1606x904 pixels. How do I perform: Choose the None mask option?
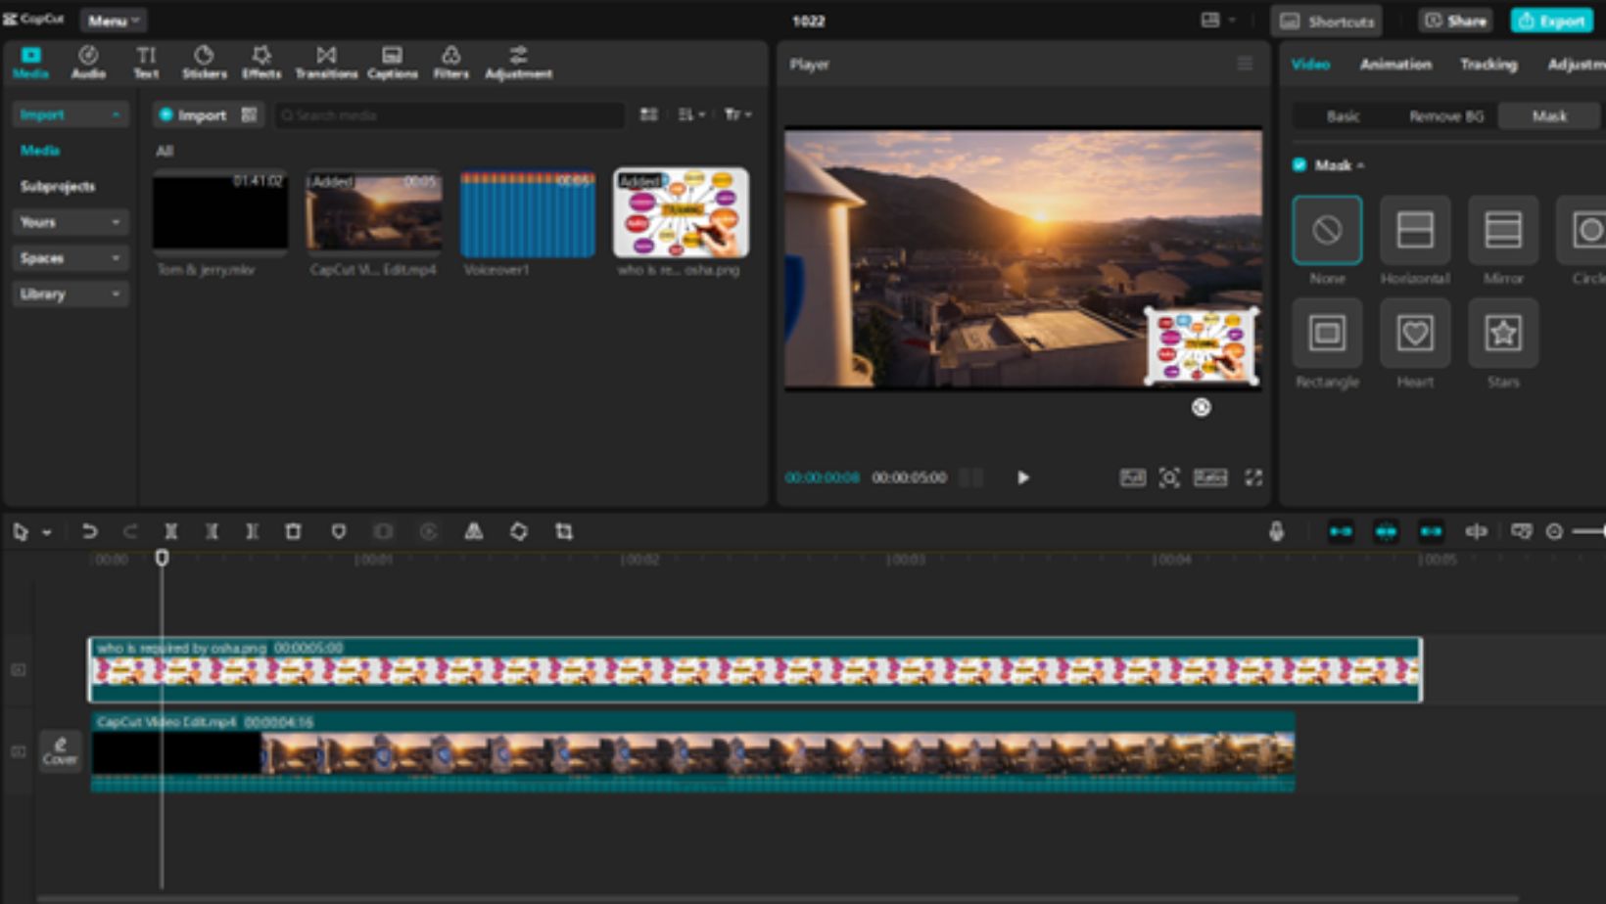pos(1327,230)
